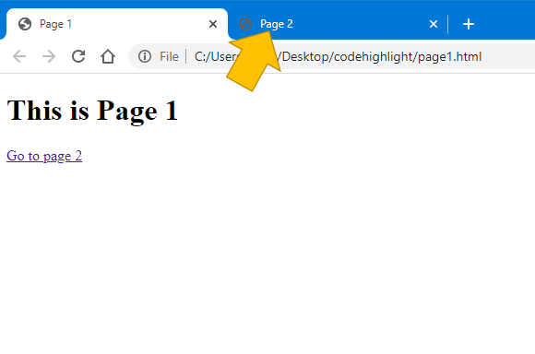Switch to the Page 1 tab
The width and height of the screenshot is (535, 354).
117,24
